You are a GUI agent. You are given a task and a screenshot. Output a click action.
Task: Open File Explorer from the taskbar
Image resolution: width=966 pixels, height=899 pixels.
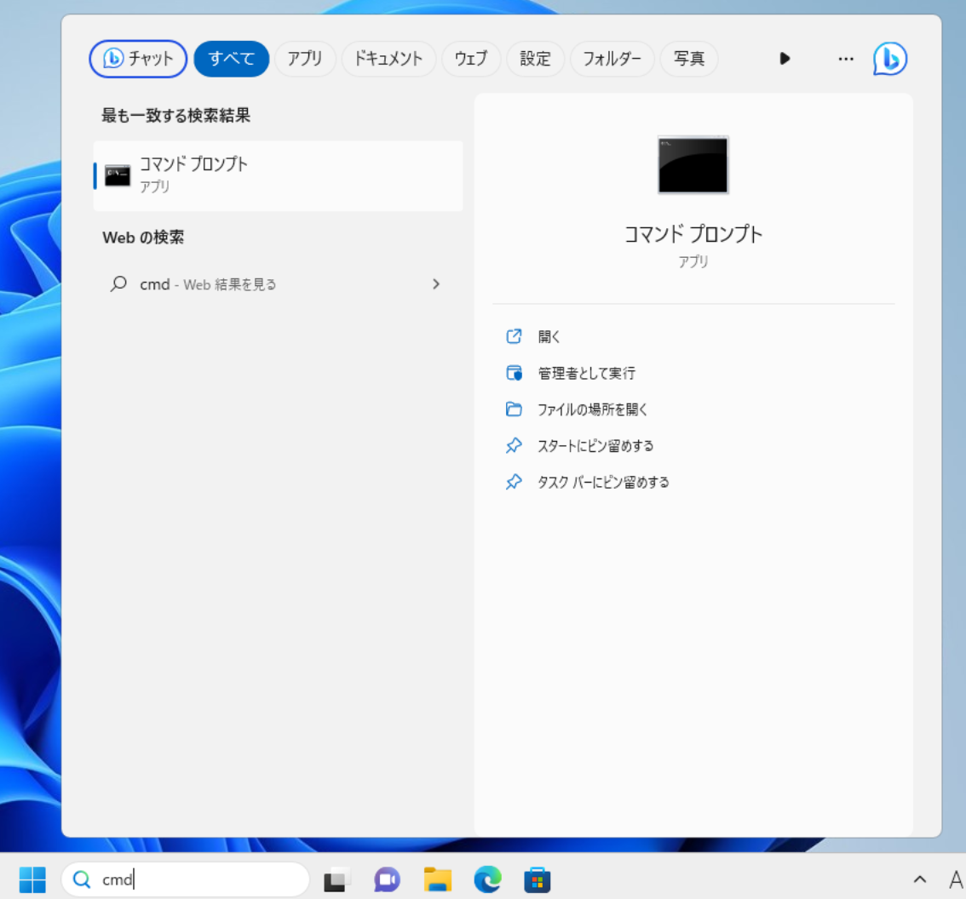click(x=437, y=879)
